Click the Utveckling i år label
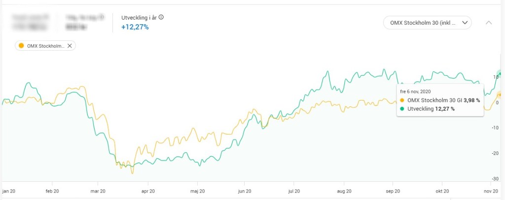Viewport: 505px width, 200px height. tap(139, 17)
